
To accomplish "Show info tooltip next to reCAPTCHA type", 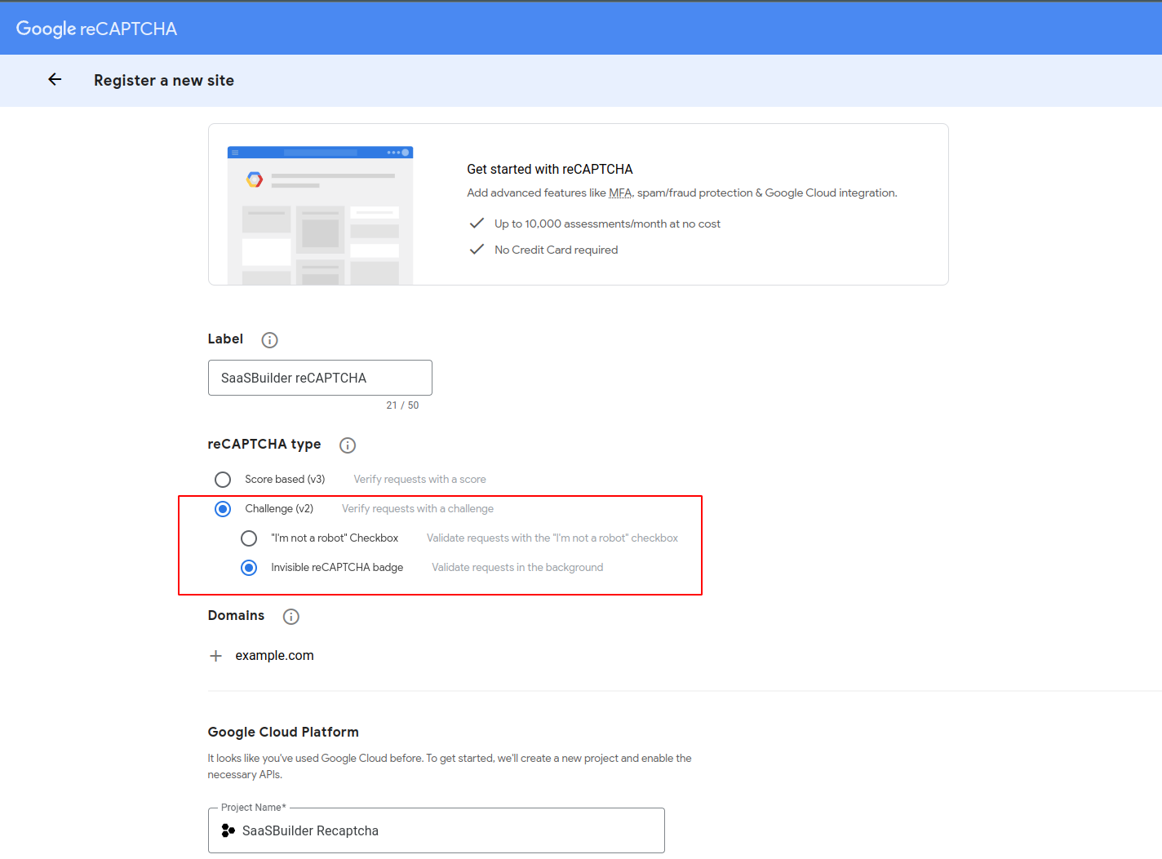I will click(348, 445).
